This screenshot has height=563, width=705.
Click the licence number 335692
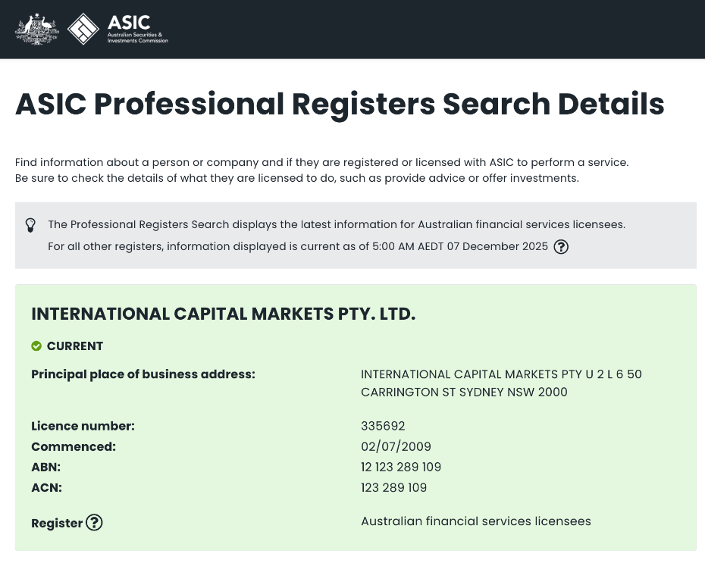pyautogui.click(x=381, y=426)
